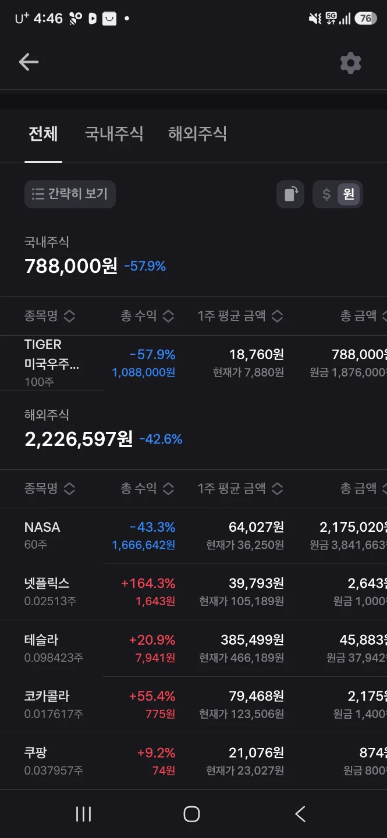This screenshot has height=838, width=387.
Task: Select 원 currency display option
Action: point(349,194)
